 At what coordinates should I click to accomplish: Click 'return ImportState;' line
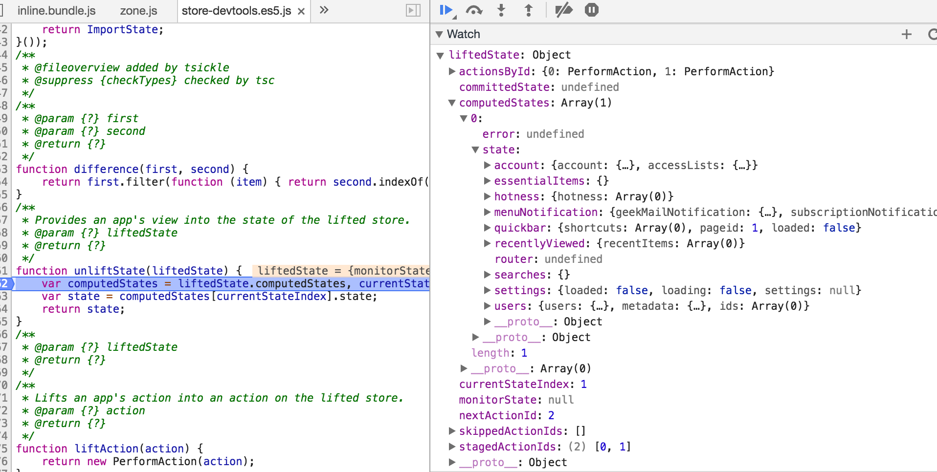pos(103,29)
